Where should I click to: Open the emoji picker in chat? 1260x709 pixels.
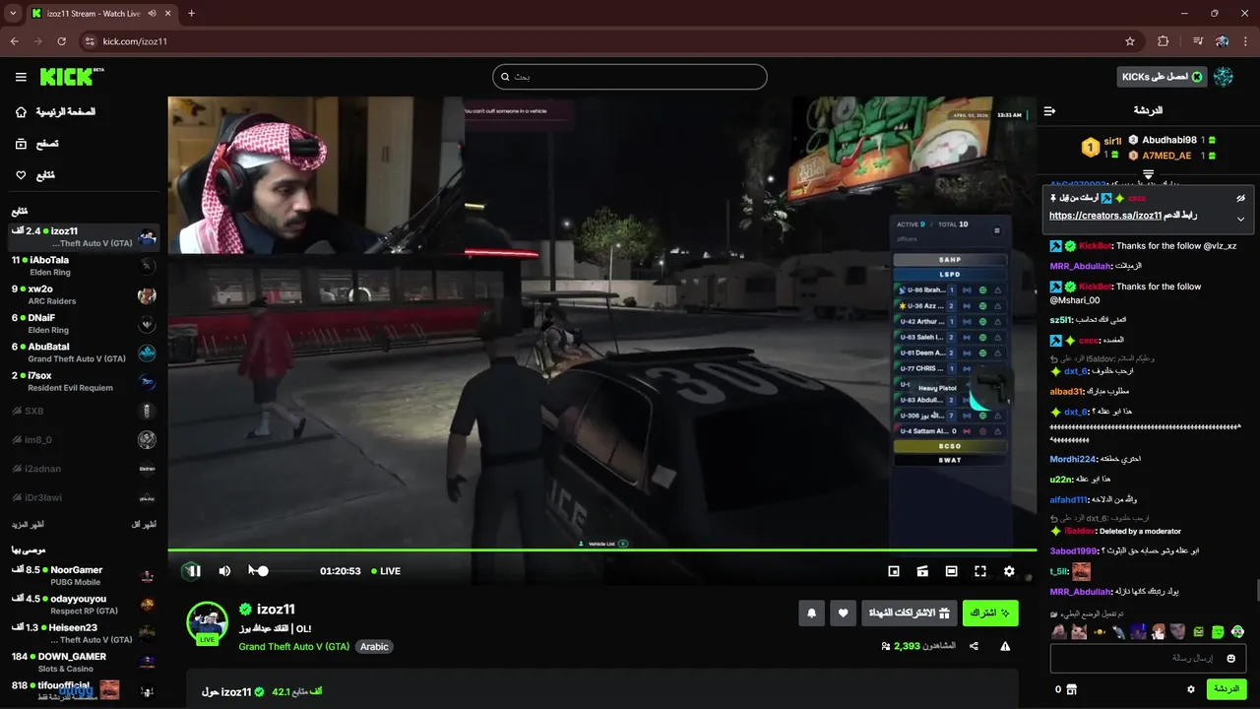pos(1230,658)
